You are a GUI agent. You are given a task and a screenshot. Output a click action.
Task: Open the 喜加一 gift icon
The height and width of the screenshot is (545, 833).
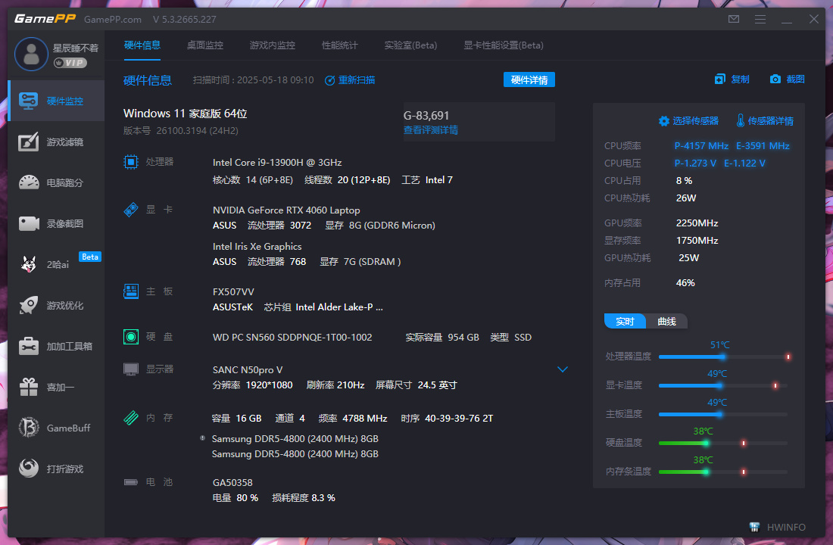(29, 387)
